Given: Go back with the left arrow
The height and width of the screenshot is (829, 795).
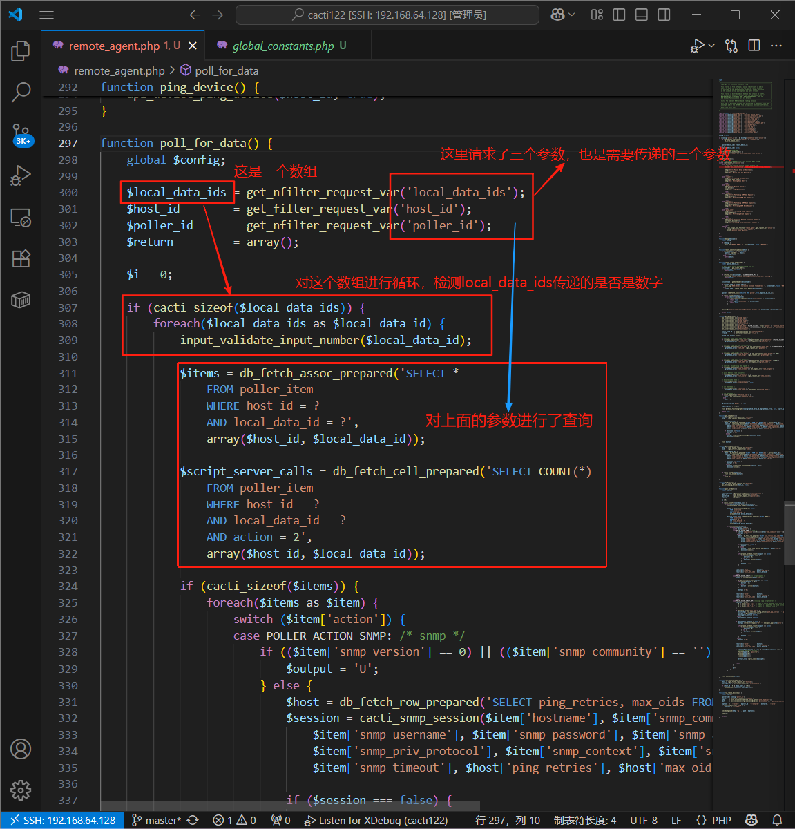Looking at the screenshot, I should pyautogui.click(x=195, y=15).
